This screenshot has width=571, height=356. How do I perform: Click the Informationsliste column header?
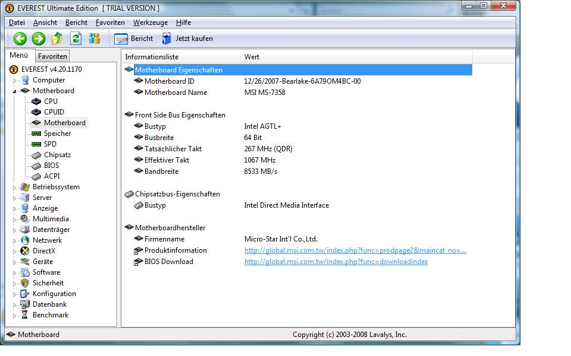click(x=181, y=57)
